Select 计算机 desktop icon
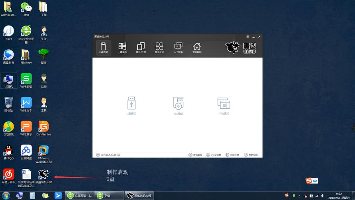This screenshot has width=355, height=200. (x=8, y=81)
